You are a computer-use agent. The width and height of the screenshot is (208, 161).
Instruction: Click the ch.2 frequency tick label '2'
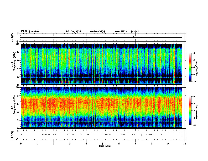(x=18, y=120)
